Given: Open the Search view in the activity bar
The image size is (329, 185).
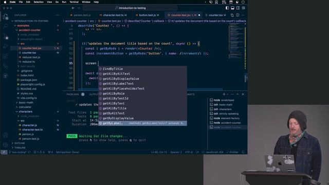Looking at the screenshot, I should (6, 26).
